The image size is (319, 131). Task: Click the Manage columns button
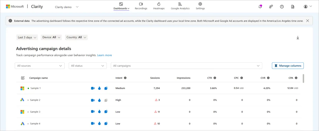coord(288,66)
